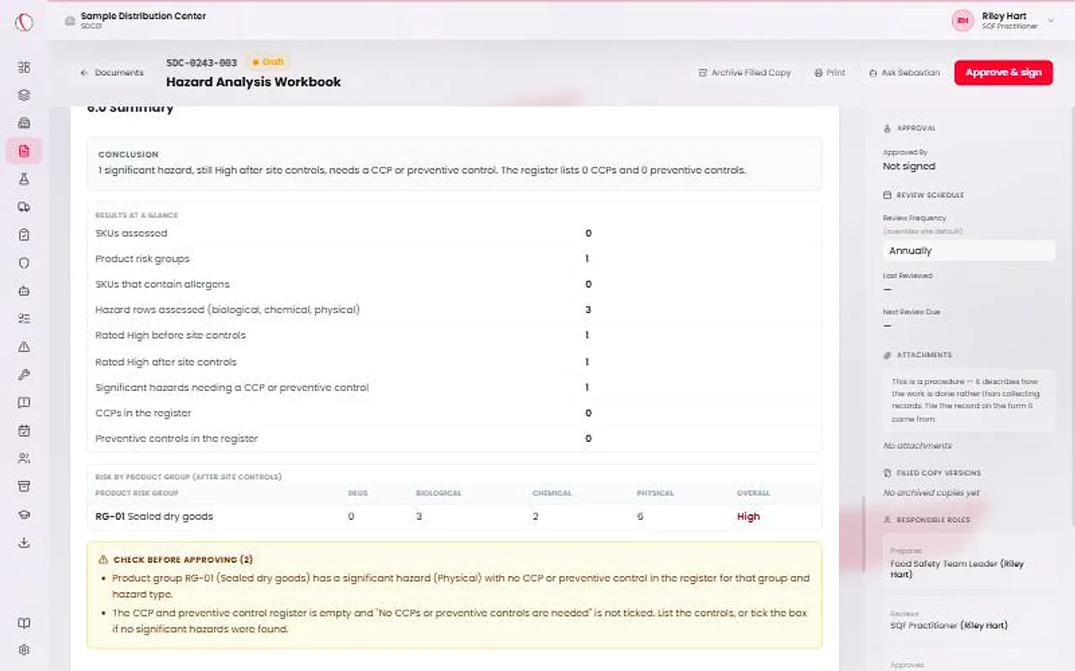Expand the Riley Hart user menu chevron
The height and width of the screenshot is (671, 1075).
tap(1051, 21)
